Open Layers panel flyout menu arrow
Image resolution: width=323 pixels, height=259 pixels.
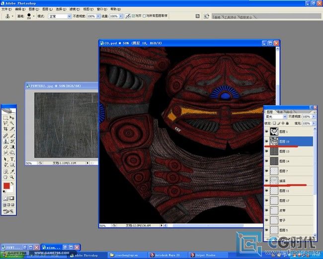click(315, 112)
